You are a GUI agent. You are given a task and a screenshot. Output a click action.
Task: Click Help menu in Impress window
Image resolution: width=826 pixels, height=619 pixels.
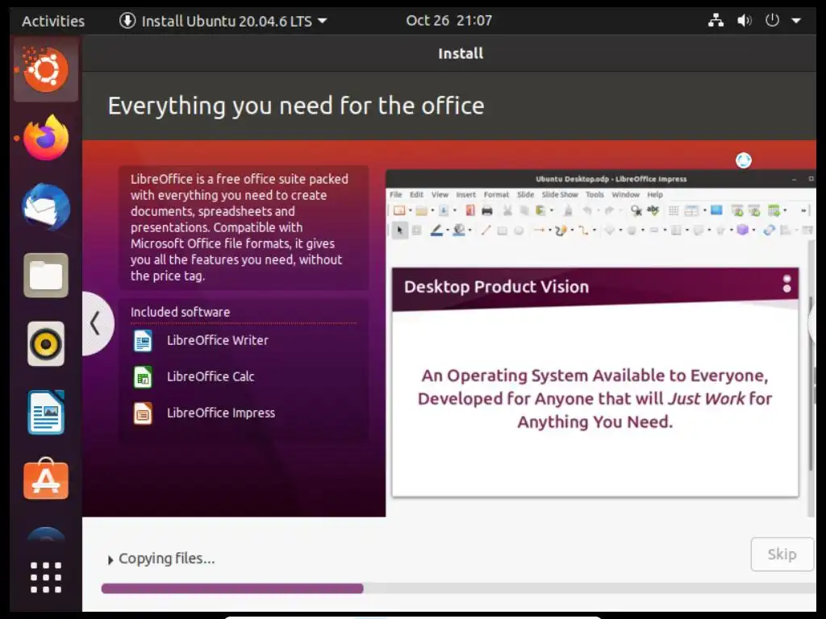[x=655, y=195]
